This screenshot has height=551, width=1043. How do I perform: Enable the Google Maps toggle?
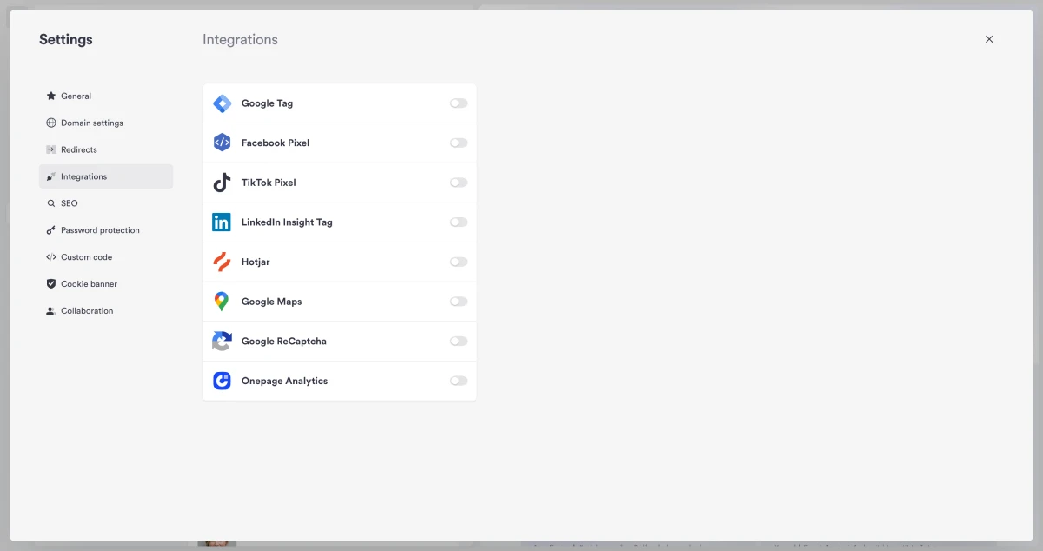(458, 302)
